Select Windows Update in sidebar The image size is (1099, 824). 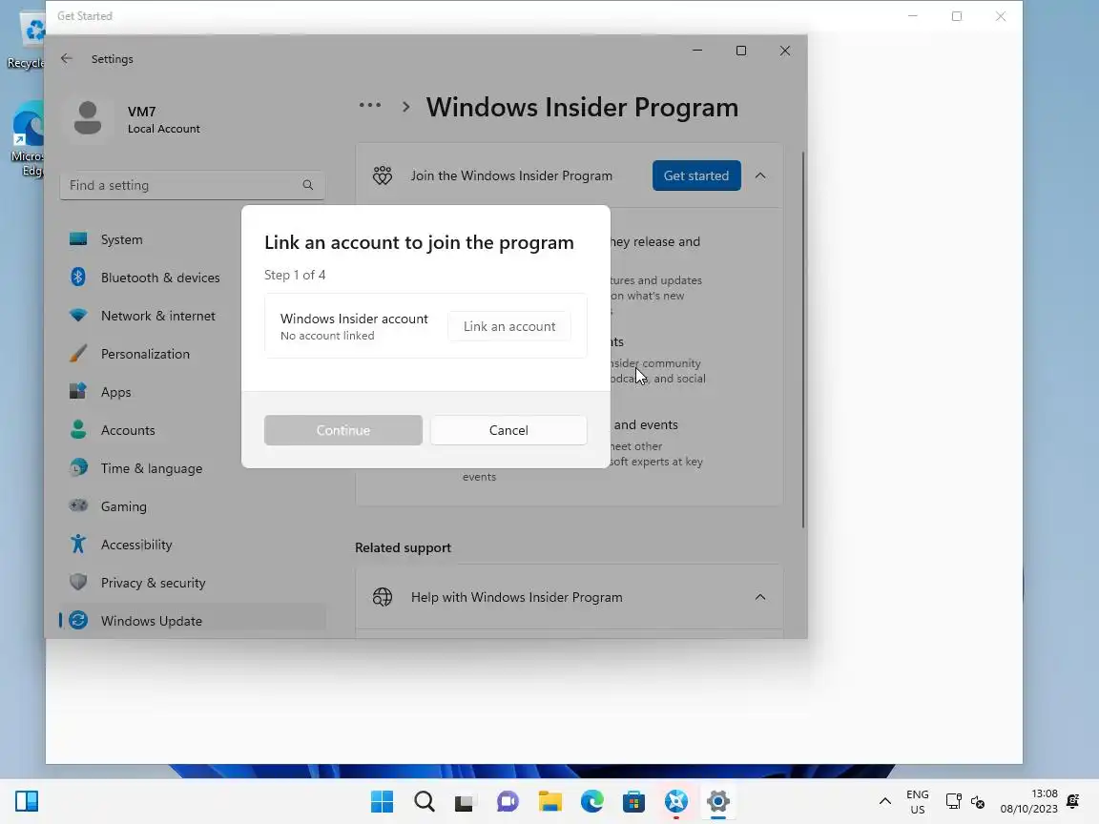point(192,621)
